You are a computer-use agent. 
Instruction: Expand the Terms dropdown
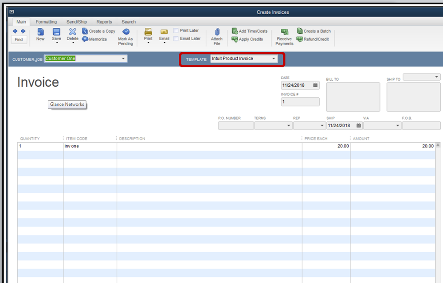click(289, 126)
